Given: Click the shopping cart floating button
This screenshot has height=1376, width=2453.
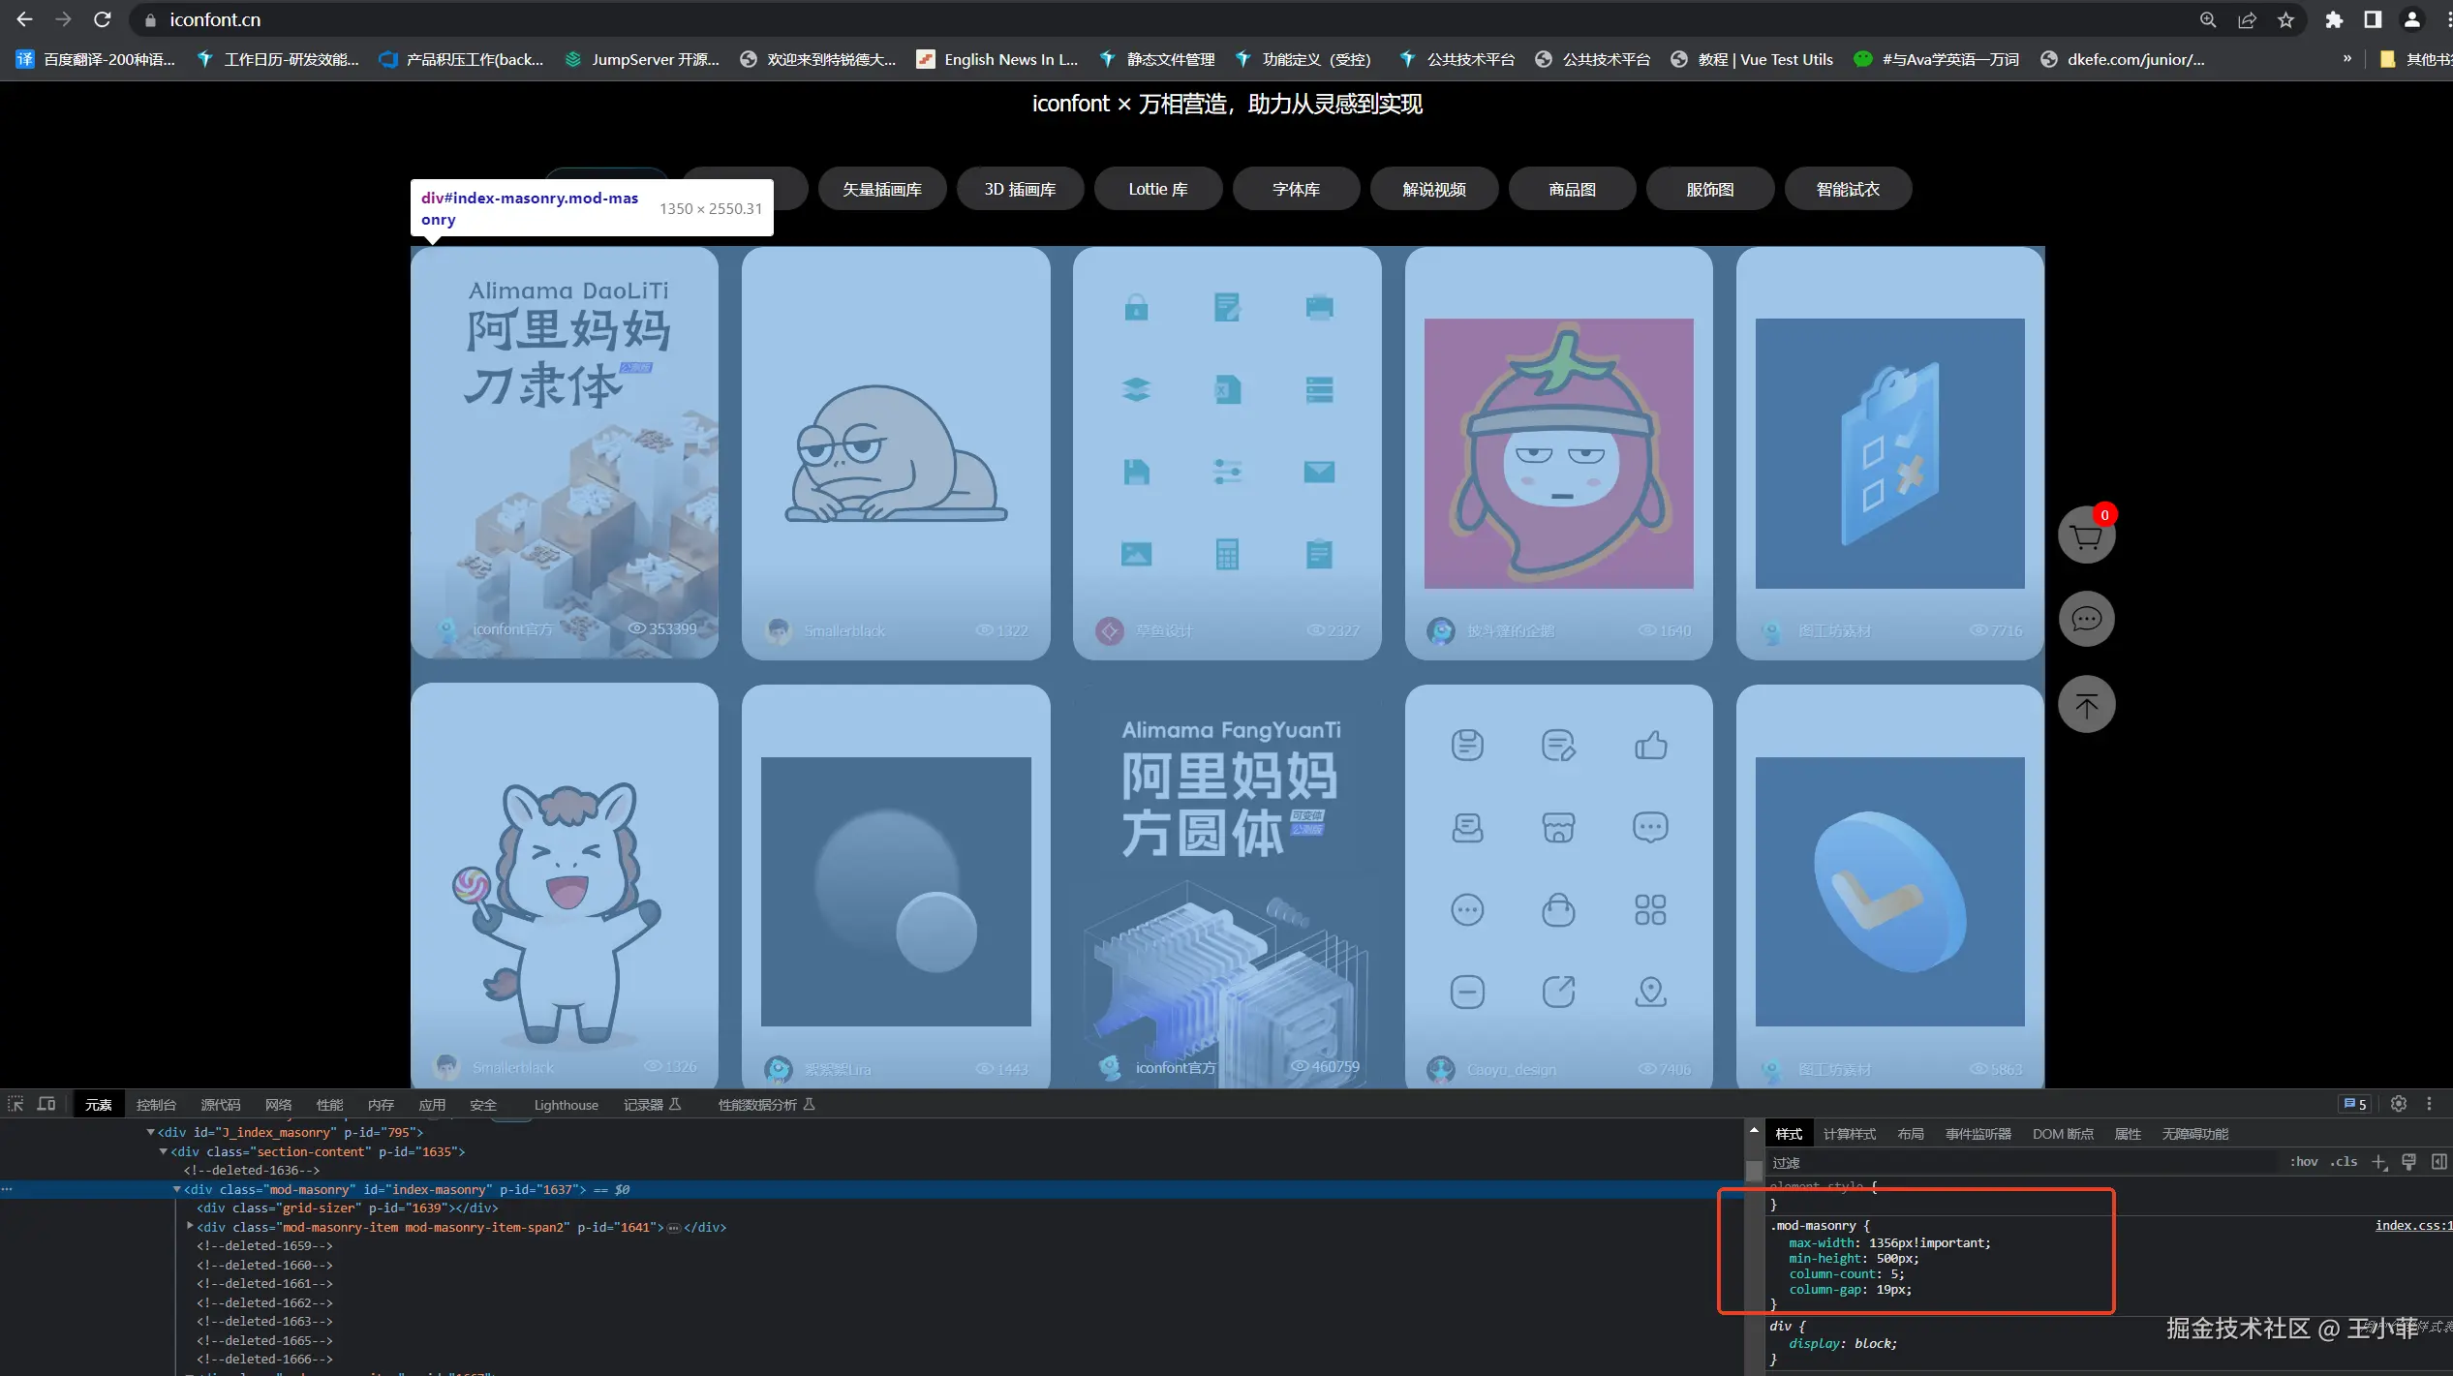Looking at the screenshot, I should coord(2086,535).
